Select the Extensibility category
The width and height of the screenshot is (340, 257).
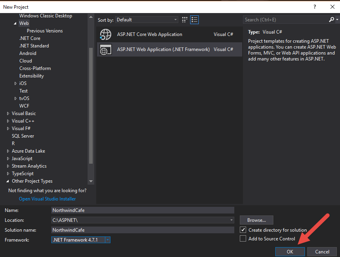point(32,76)
